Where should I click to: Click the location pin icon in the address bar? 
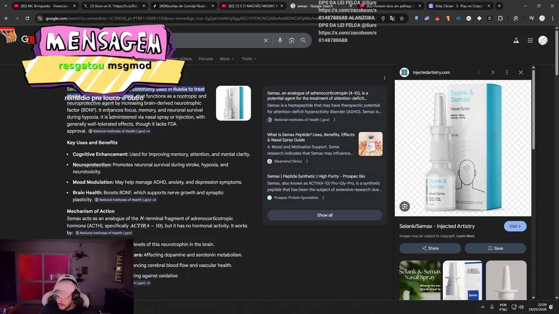[383, 18]
